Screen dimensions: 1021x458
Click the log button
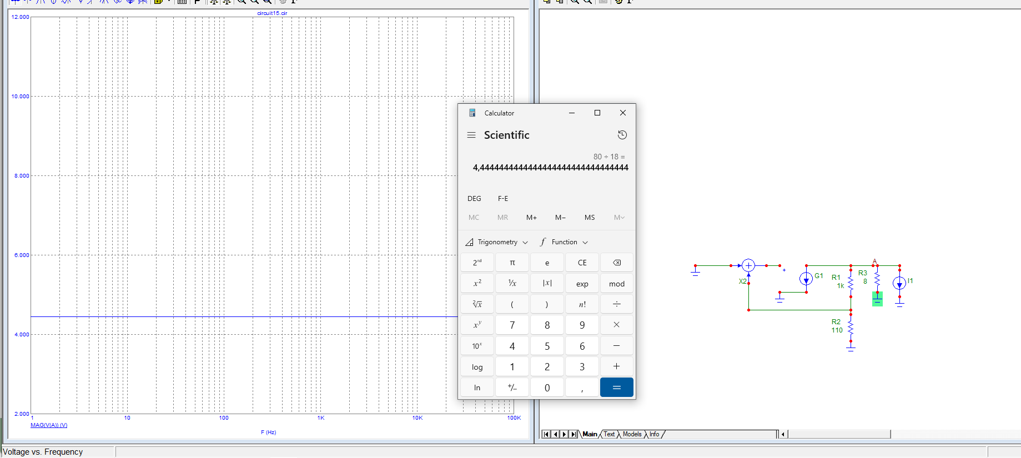[x=477, y=367]
